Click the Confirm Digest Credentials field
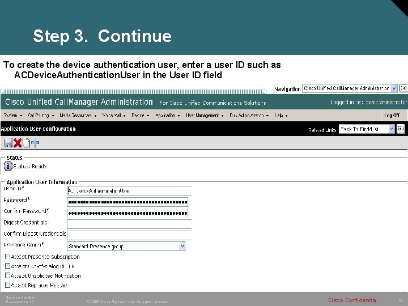This screenshot has width=408, height=306. (129, 235)
